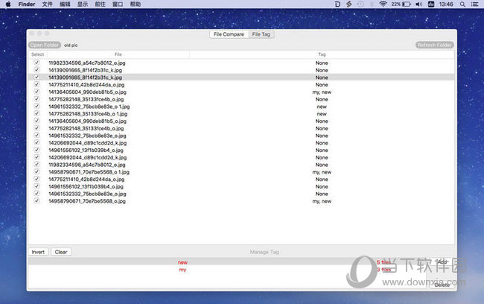
Task: Click the S-shaped icon beside the D icon
Action: (348, 4)
